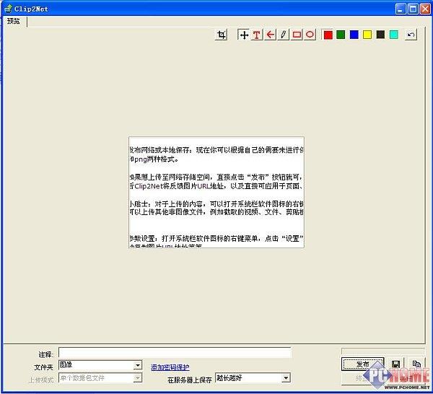Select the Move crosshair tool
The image size is (433, 394).
pos(244,35)
